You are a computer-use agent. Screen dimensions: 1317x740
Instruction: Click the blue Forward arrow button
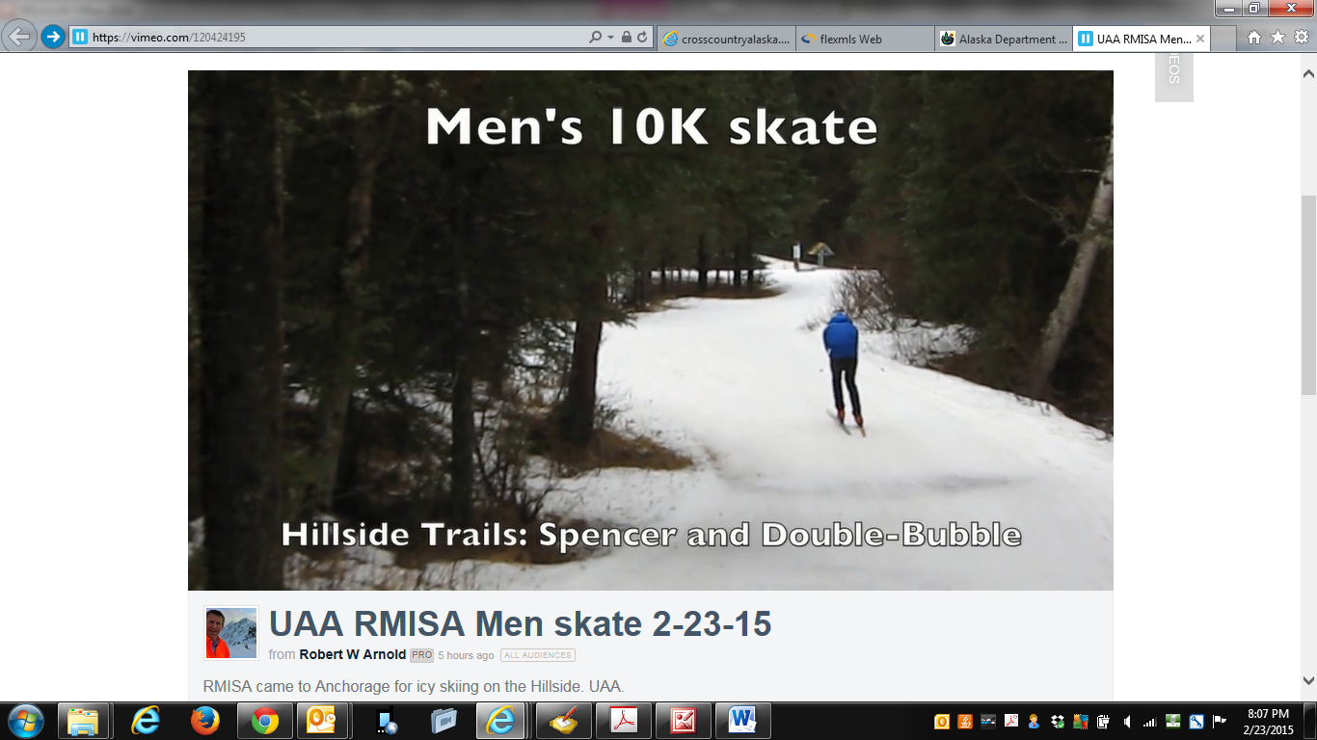[53, 38]
